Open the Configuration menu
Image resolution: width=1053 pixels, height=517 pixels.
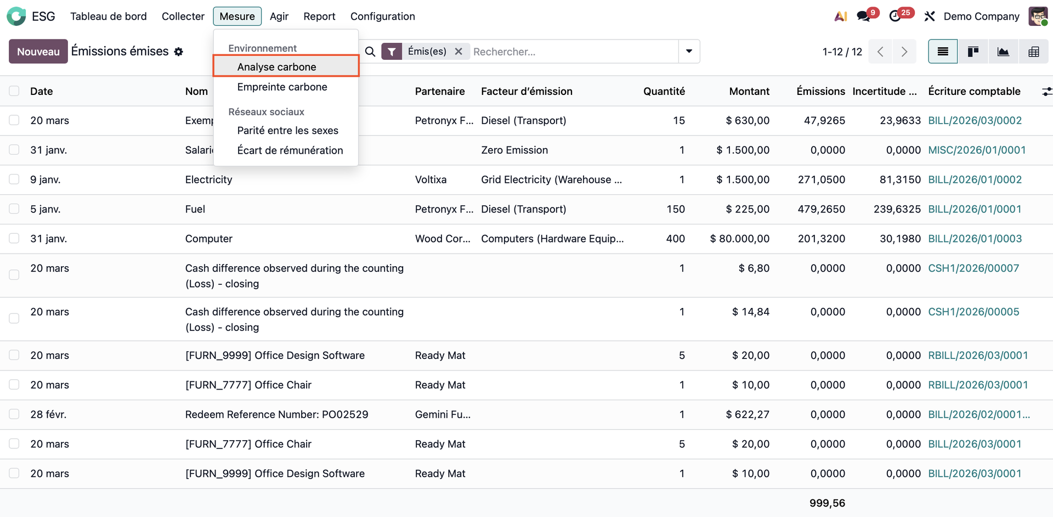pos(382,16)
